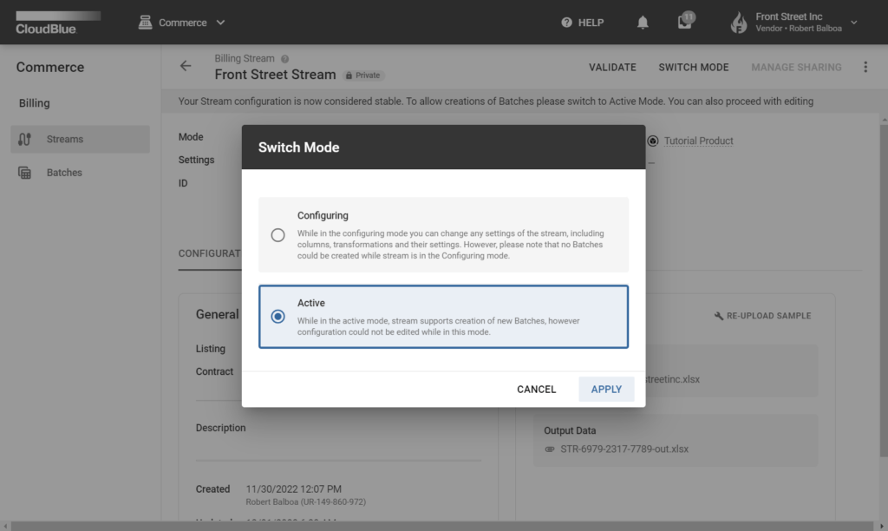This screenshot has width=888, height=531.
Task: Click the Private lock badge
Action: pos(363,75)
